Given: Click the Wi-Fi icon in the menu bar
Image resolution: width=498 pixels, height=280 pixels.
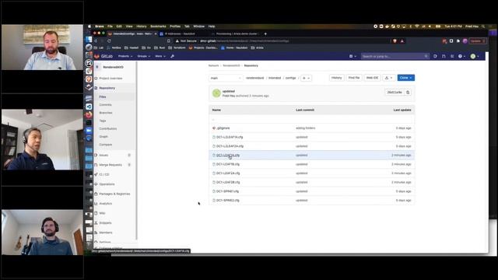Looking at the screenshot, I should click(417, 26).
